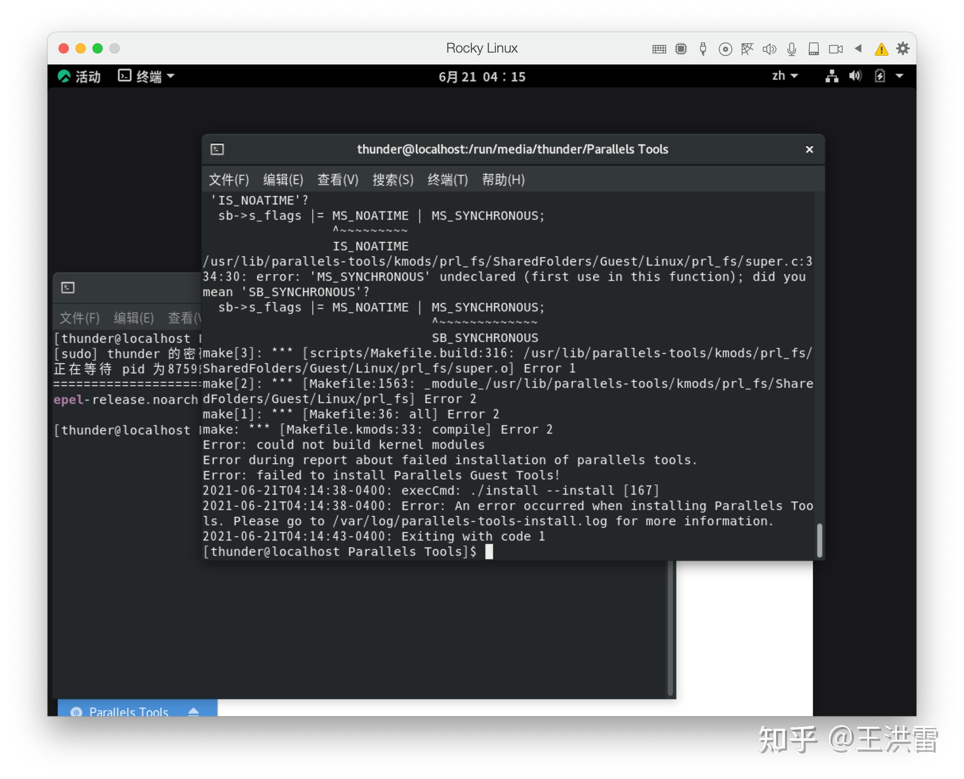Click the hard disk drive icon in title bar
This screenshot has width=964, height=779.
(814, 49)
